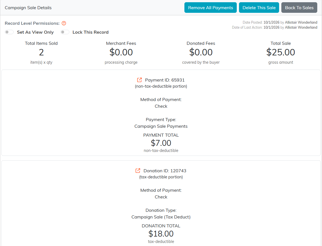
Task: Select the Donation ID: 120743 text
Action: coord(165,171)
